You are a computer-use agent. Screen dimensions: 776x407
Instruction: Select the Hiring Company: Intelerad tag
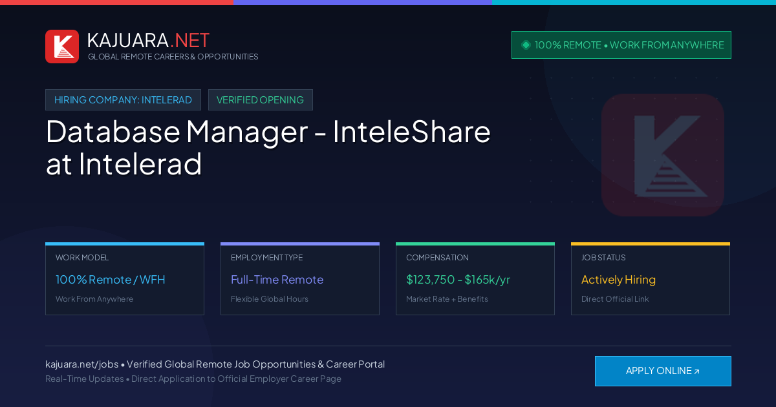tap(123, 100)
